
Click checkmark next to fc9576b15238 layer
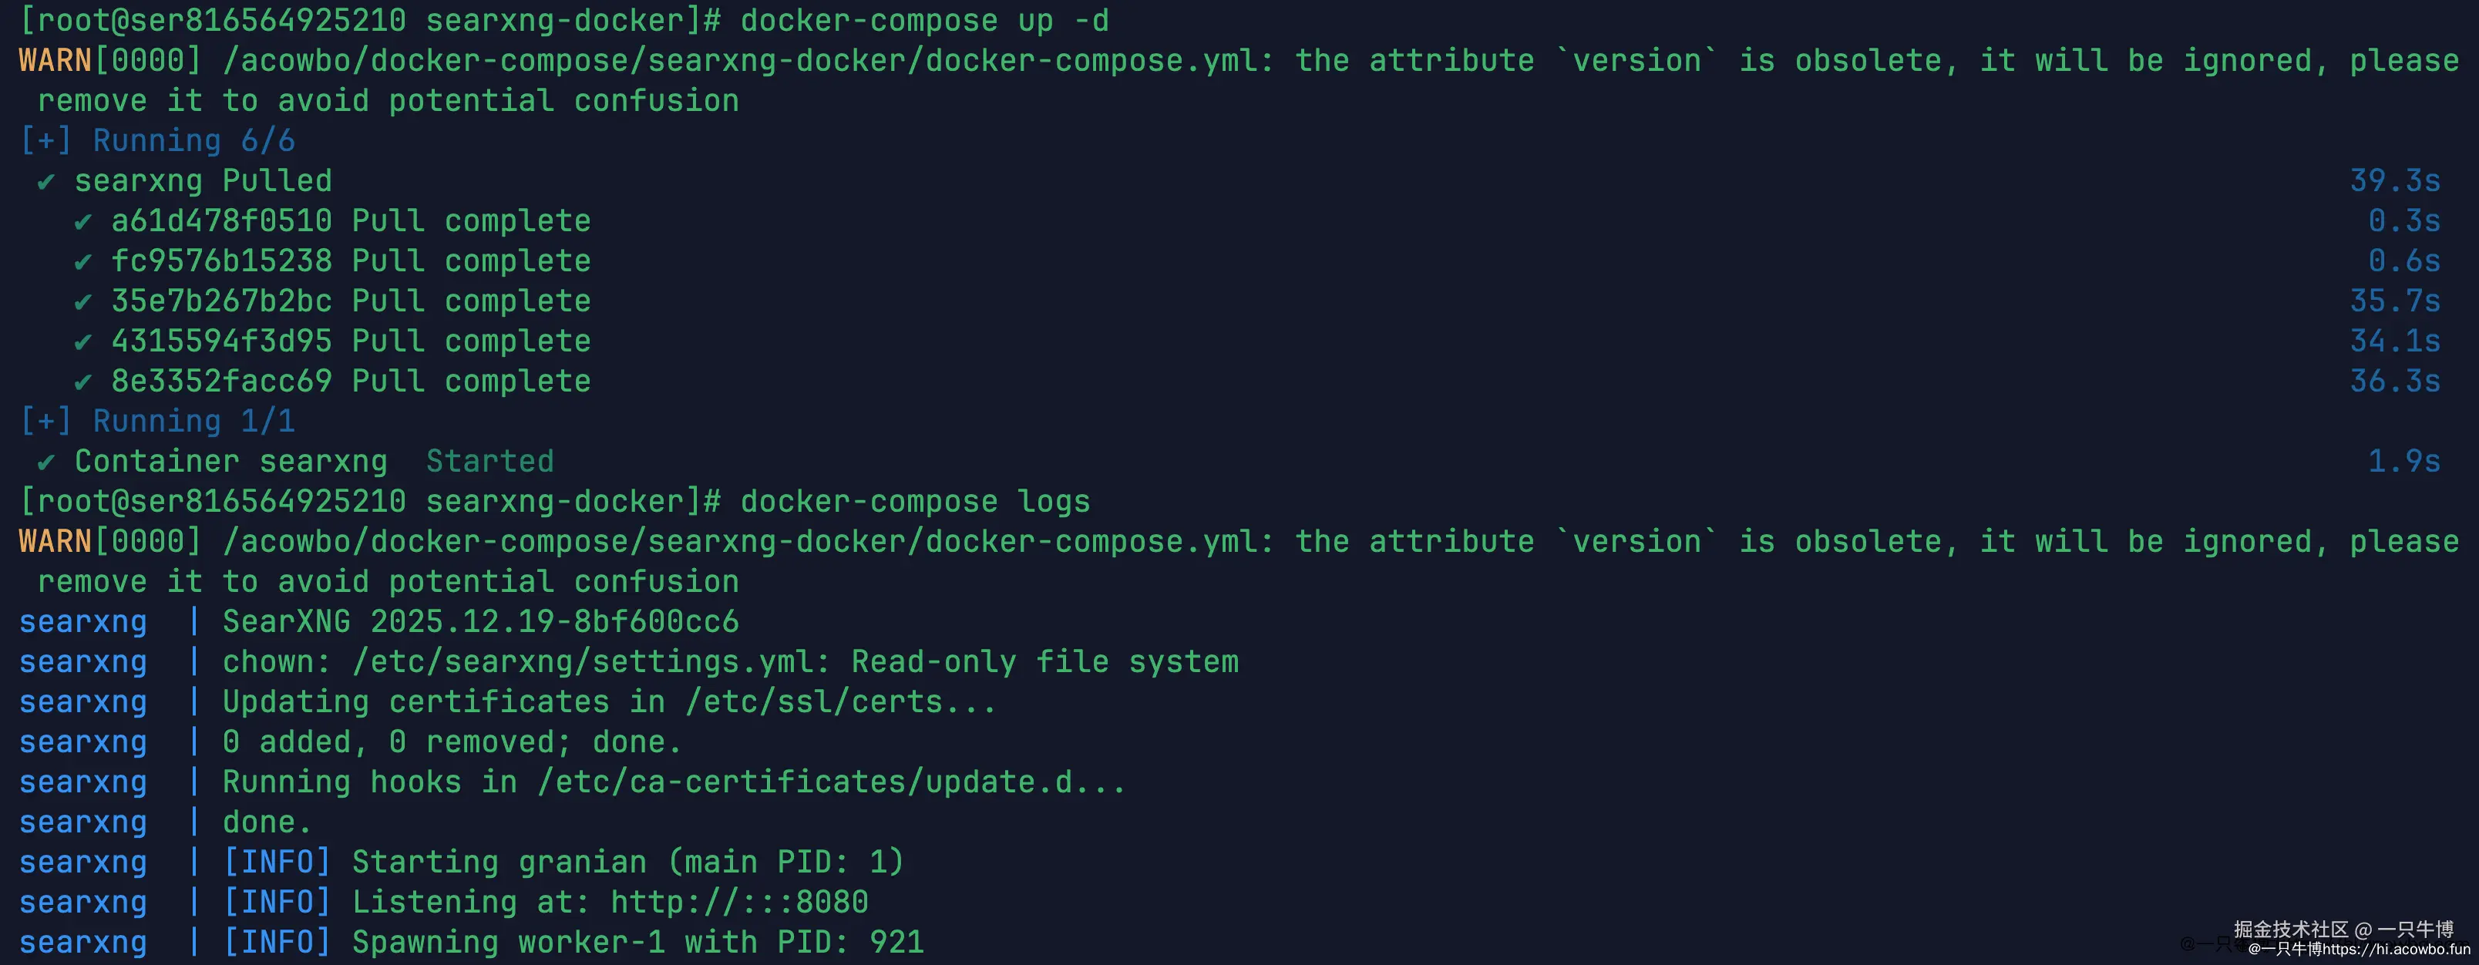(x=82, y=262)
